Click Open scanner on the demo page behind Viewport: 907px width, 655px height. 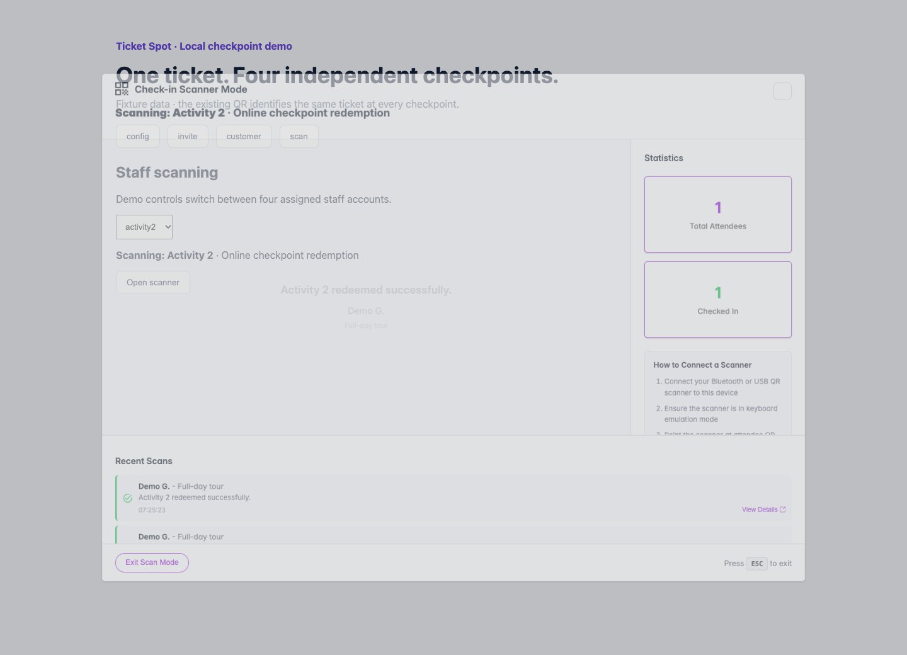pyautogui.click(x=153, y=283)
